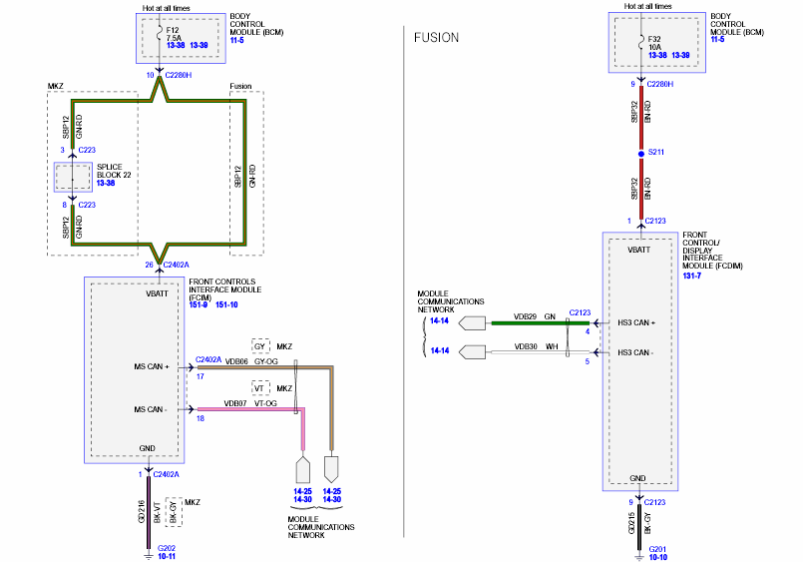Select the 'VDB06 GY-OG' wire label

pyautogui.click(x=251, y=361)
